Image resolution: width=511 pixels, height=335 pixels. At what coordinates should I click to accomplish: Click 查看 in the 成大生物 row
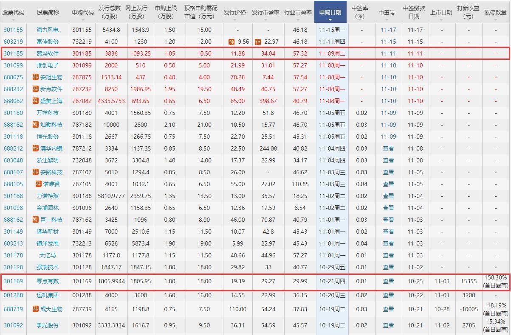click(x=388, y=309)
